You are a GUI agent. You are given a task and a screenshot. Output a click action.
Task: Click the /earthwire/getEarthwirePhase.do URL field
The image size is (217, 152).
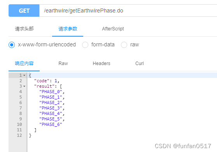(128, 11)
